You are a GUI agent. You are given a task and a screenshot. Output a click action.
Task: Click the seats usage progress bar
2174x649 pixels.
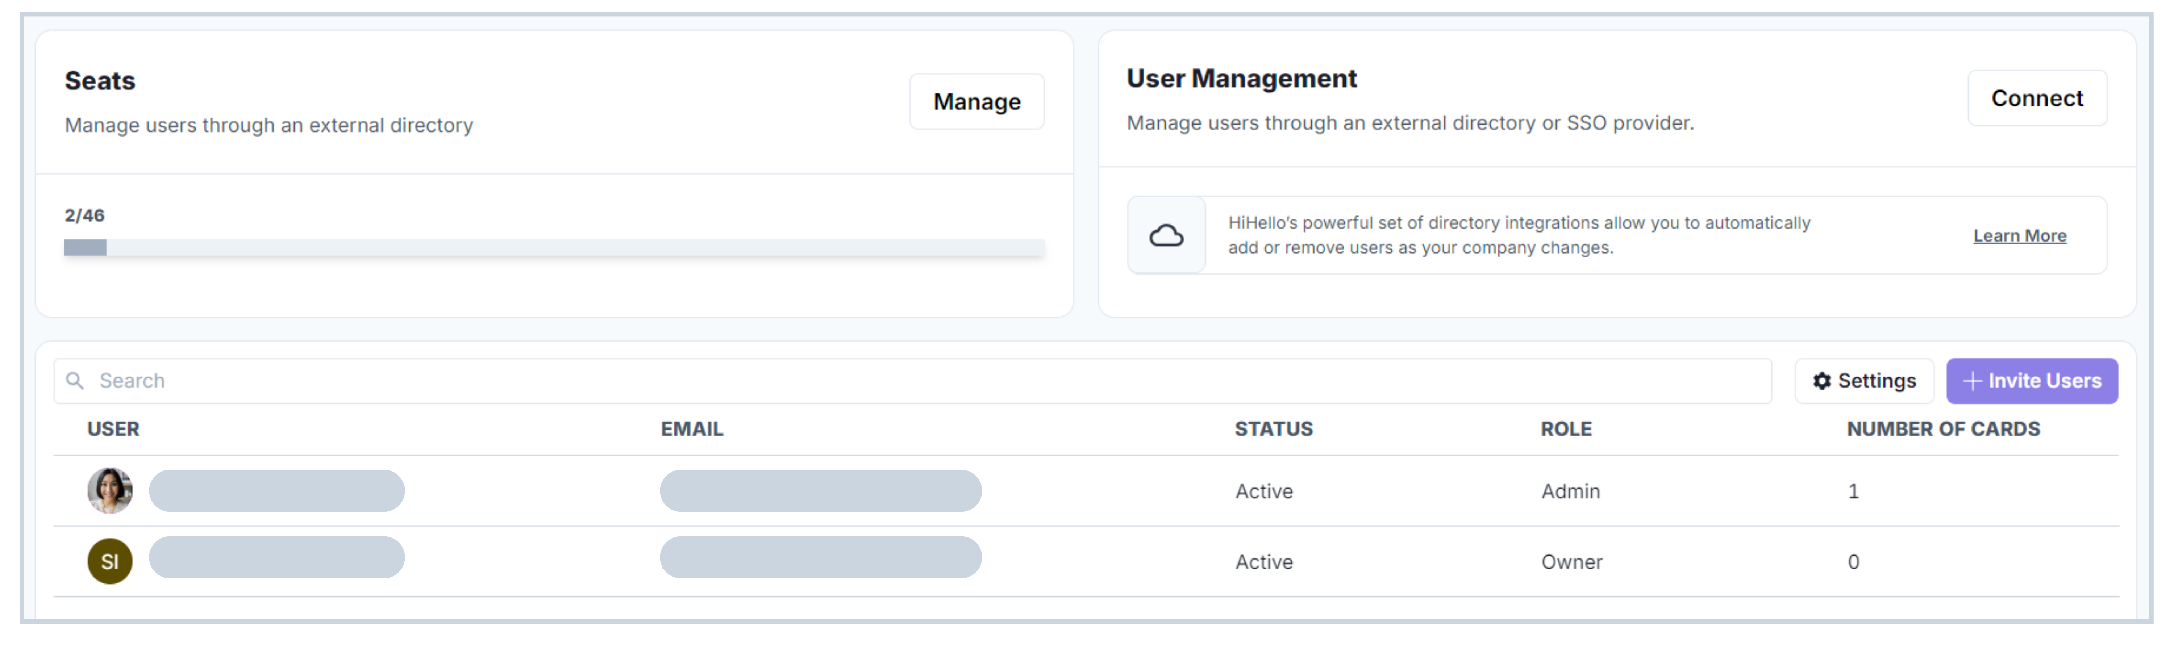coord(554,247)
